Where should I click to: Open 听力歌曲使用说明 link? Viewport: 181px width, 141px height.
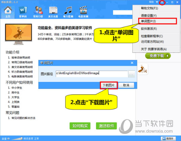pyautogui.click(x=22, y=72)
